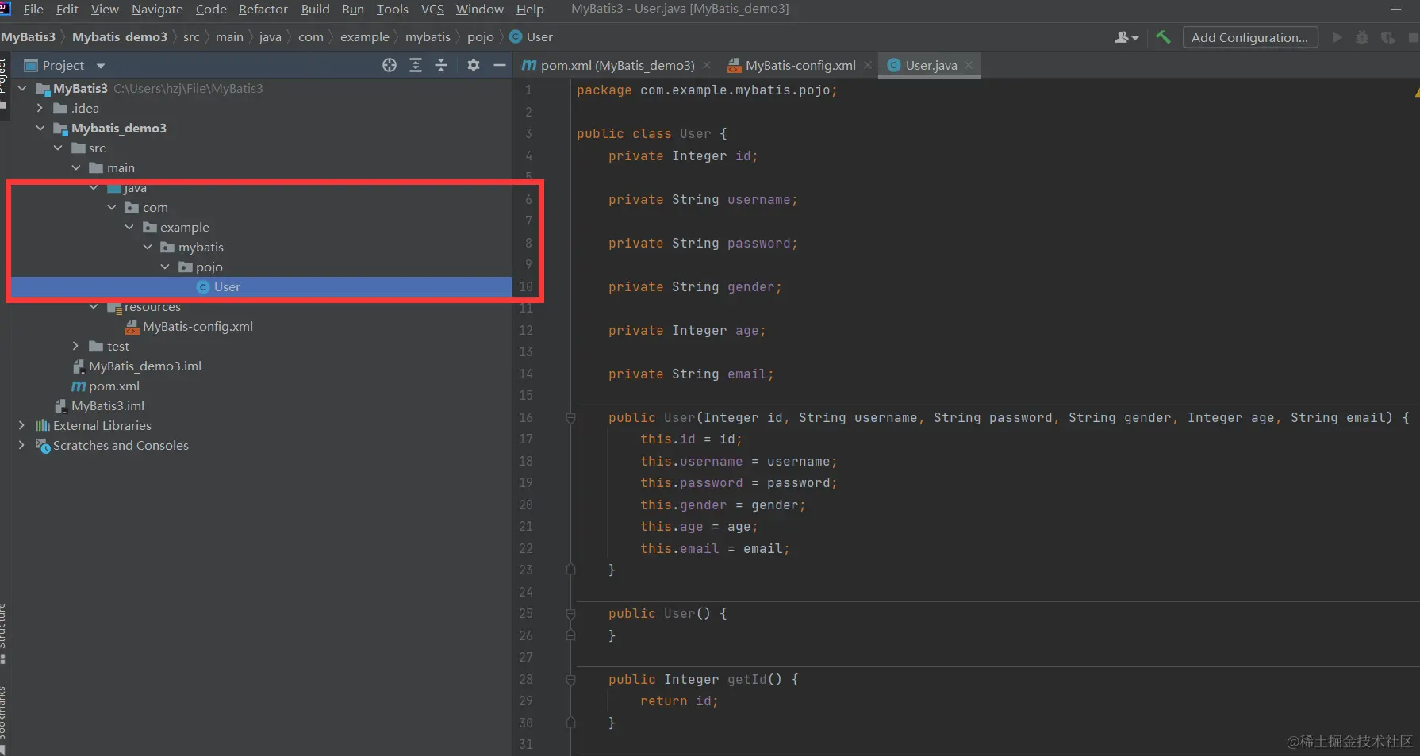Click the Debug bug icon in toolbar
The image size is (1420, 756).
(1362, 37)
